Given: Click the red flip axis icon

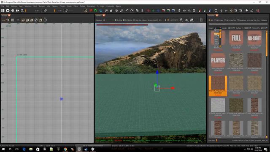Looking at the screenshot, I should [x=148, y=11].
